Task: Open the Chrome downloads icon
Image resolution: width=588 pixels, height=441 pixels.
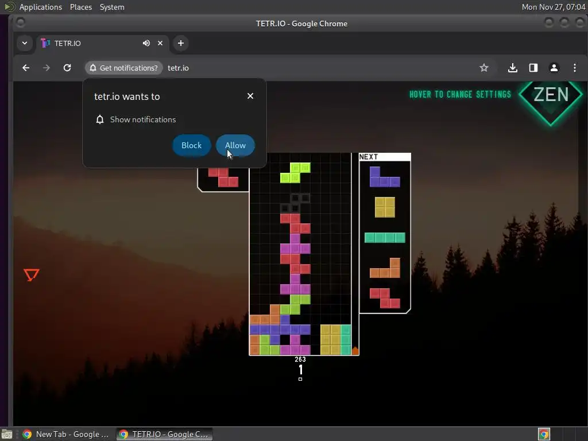Action: pyautogui.click(x=513, y=68)
